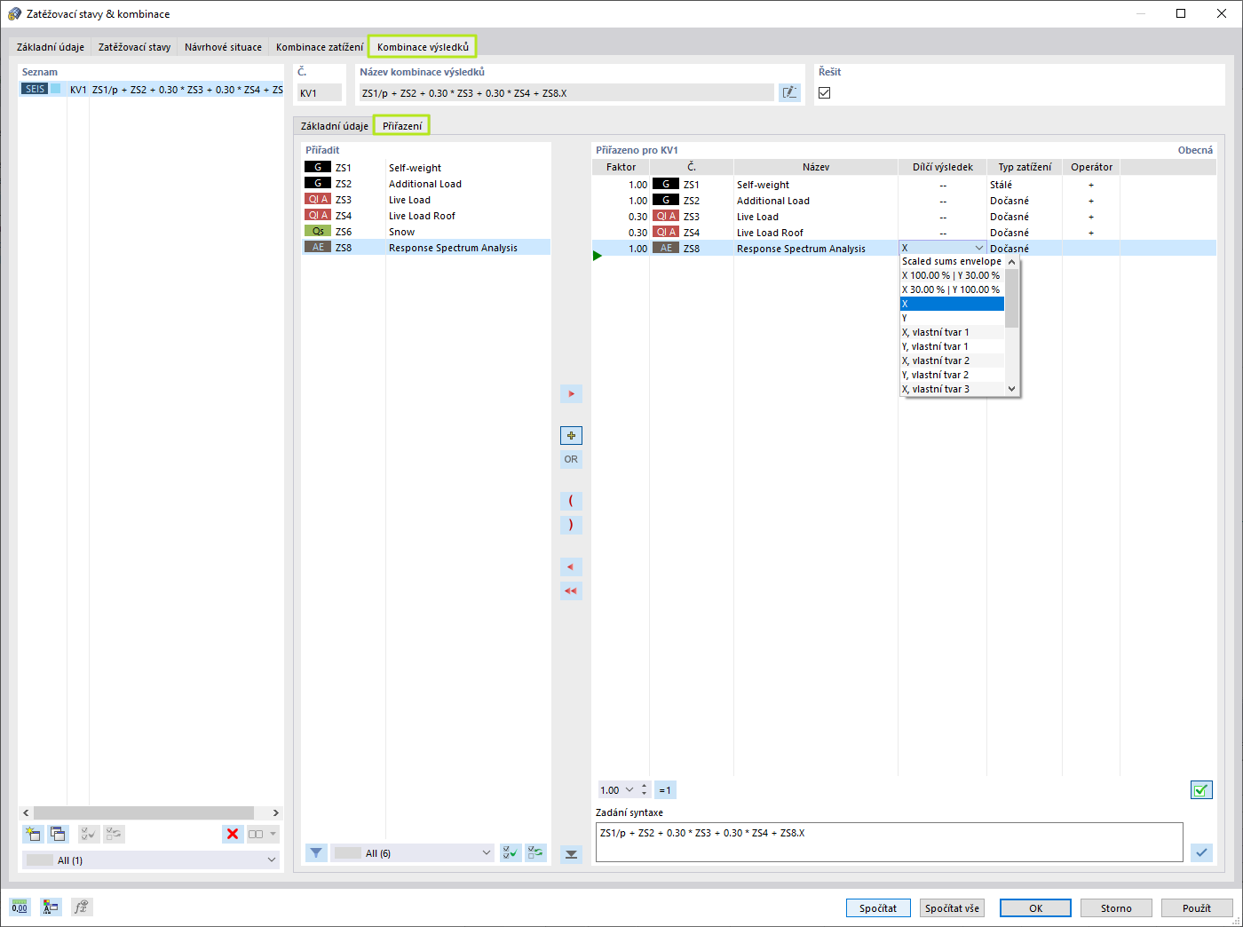Add selected load case with the right arrow

[x=571, y=393]
